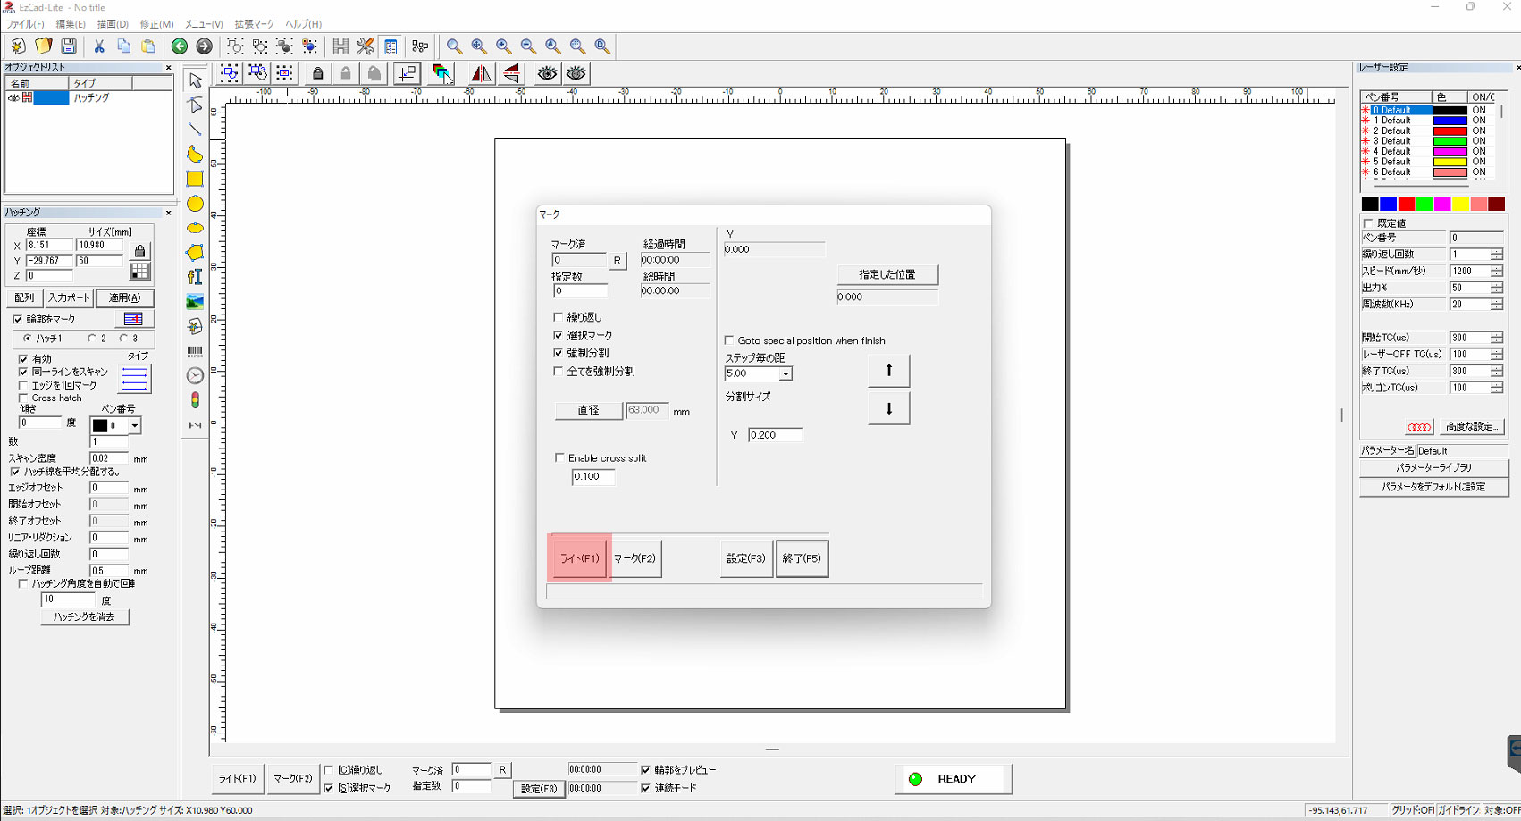Image resolution: width=1521 pixels, height=821 pixels.
Task: Increase 開始TC(us) spinner value
Action: click(x=1497, y=335)
